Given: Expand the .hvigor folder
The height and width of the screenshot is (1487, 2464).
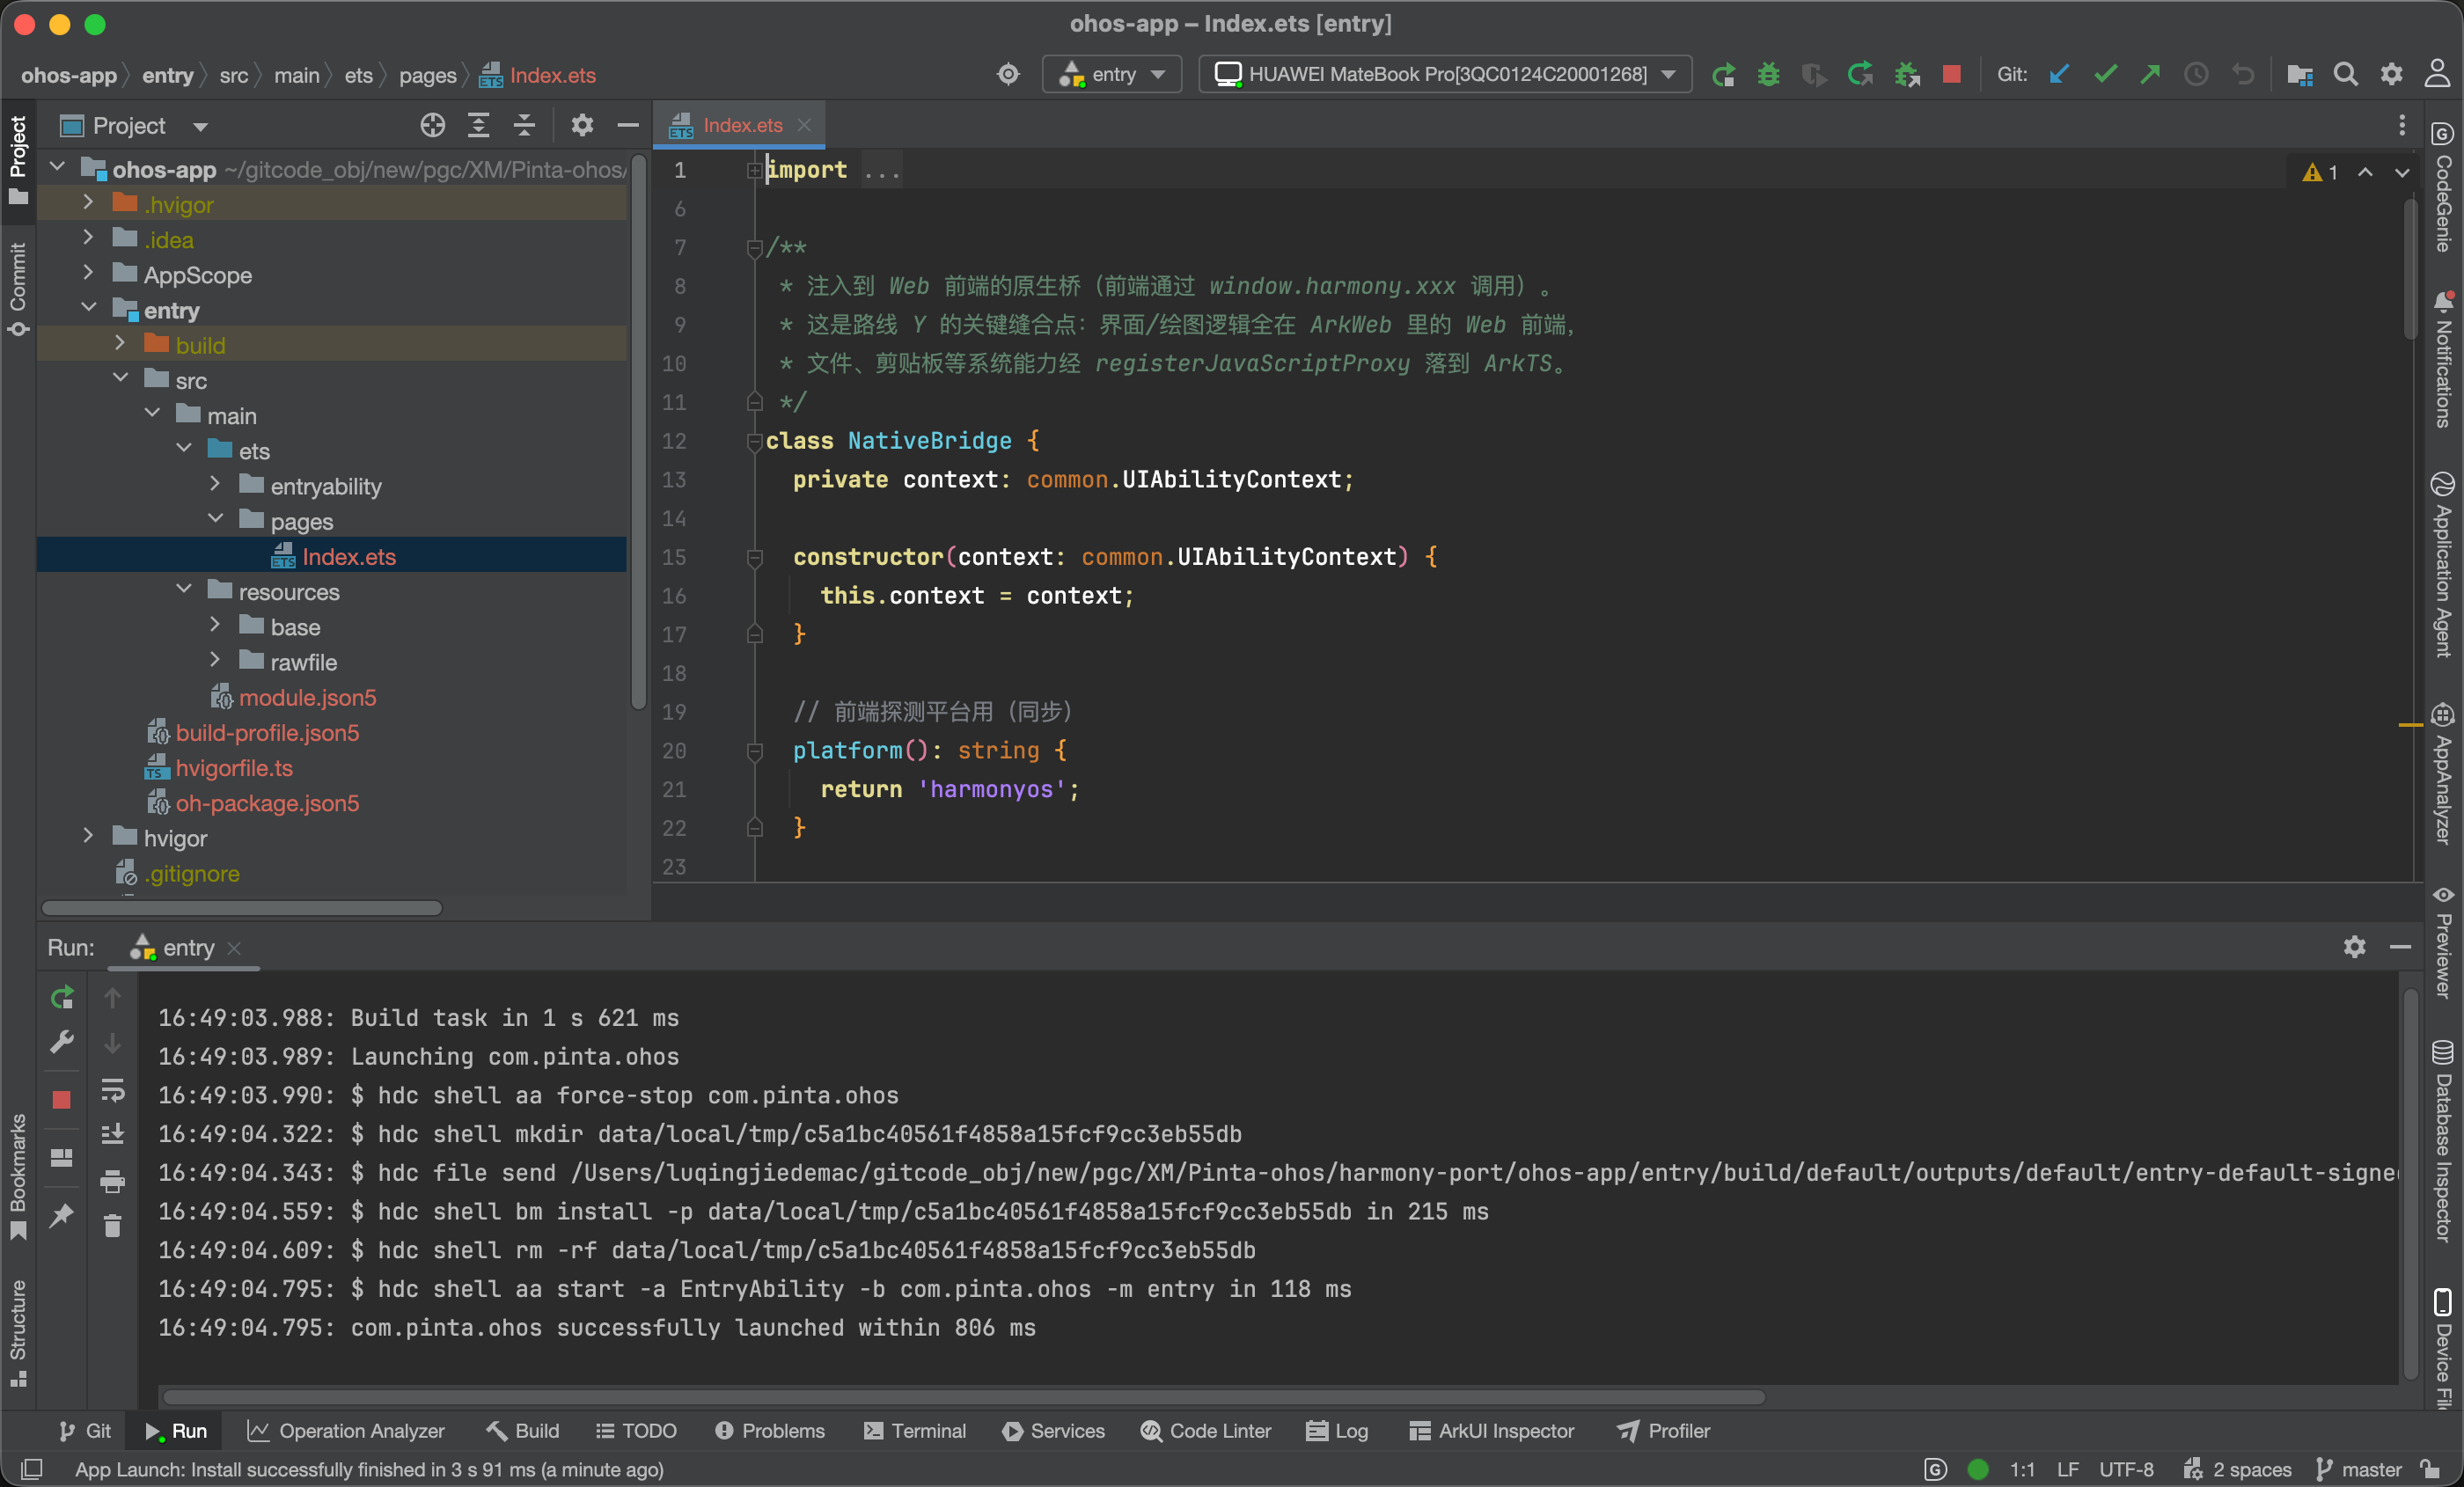Looking at the screenshot, I should pyautogui.click(x=88, y=204).
